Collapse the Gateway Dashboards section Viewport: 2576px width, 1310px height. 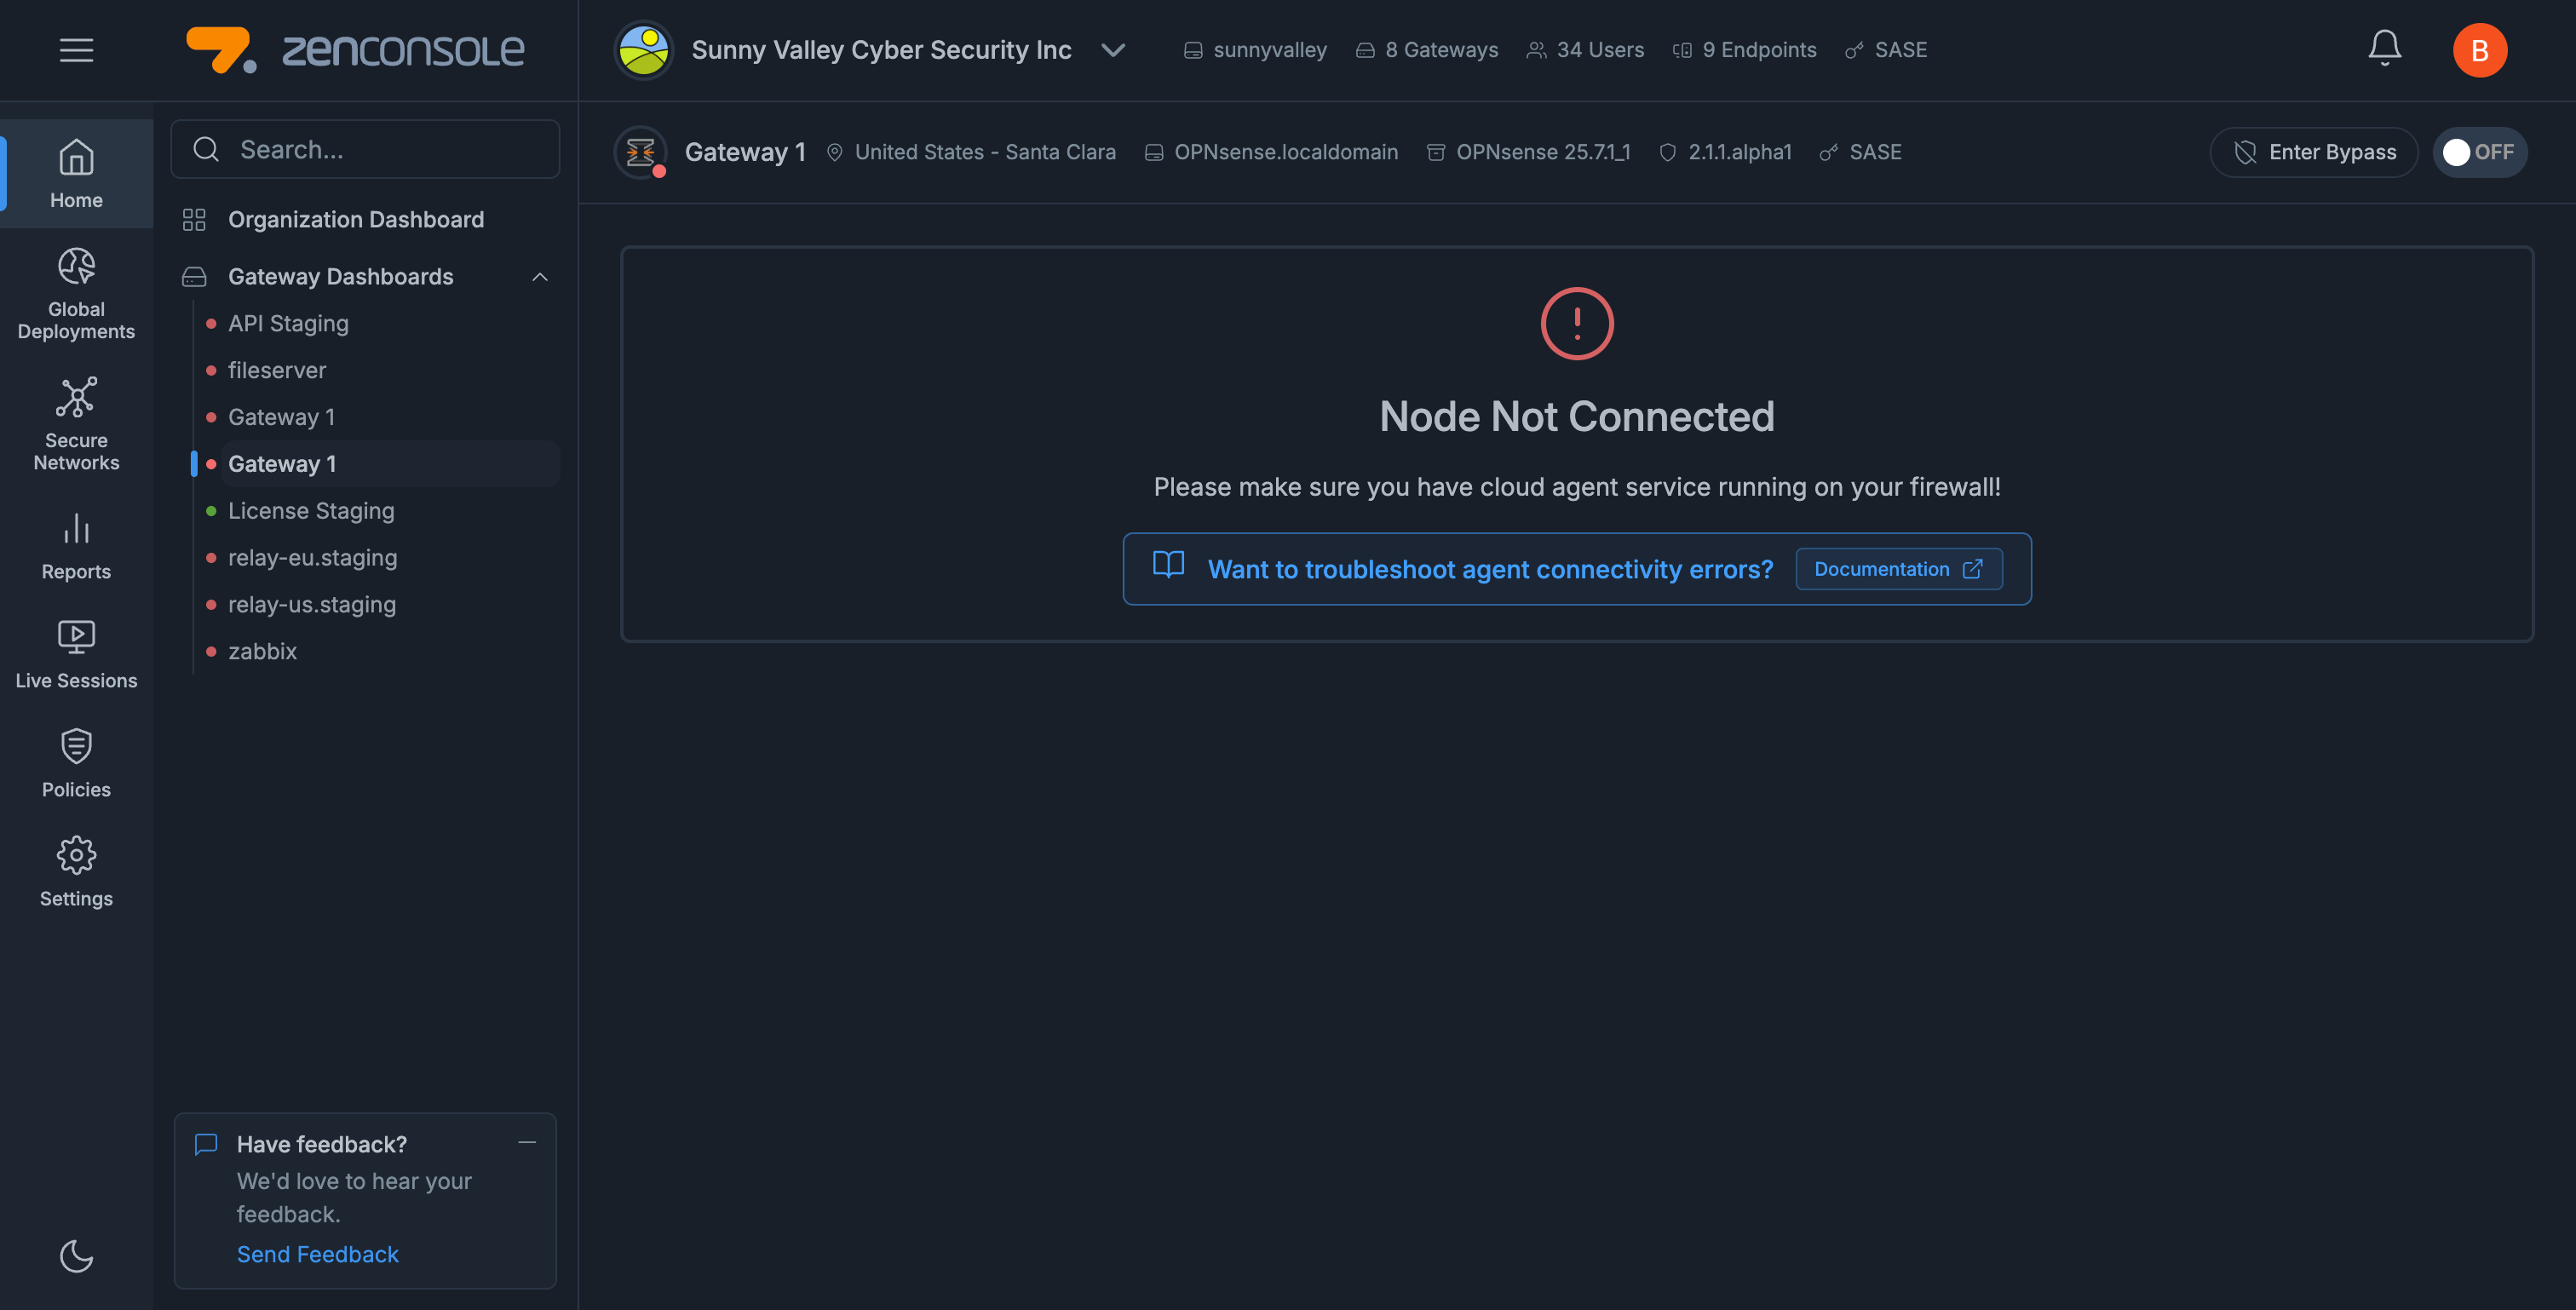540,277
